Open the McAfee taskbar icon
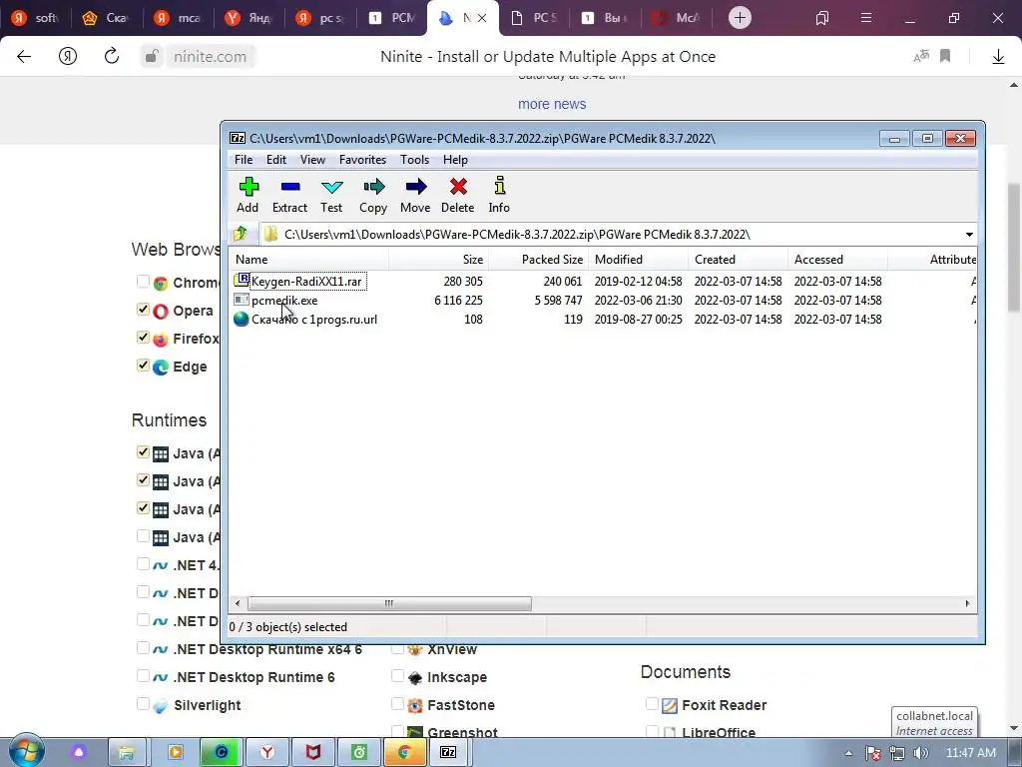Viewport: 1022px width, 767px height. [x=312, y=752]
